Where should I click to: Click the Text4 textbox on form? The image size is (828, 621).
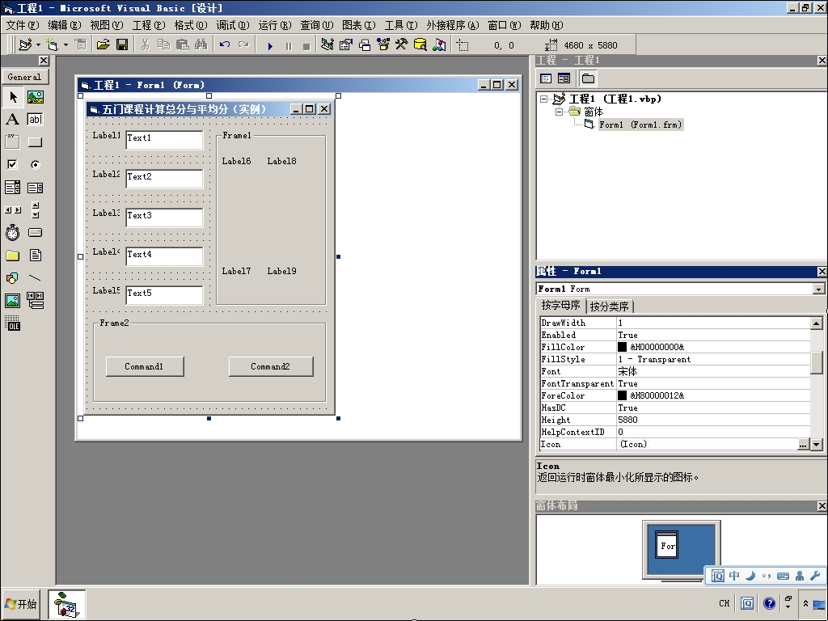[164, 256]
